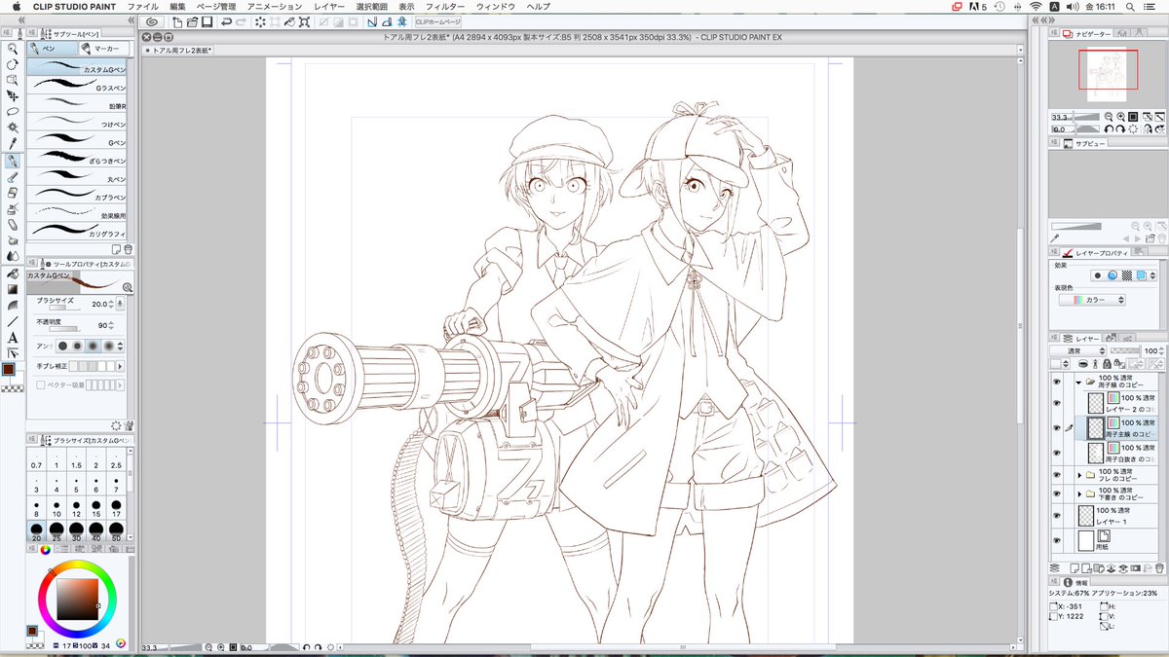Hide the 用子線 のコピー folder layer
The image size is (1169, 657).
click(1056, 382)
